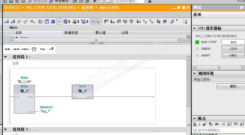This screenshot has width=245, height=135.
Task: Click the close branch icon
Action: click(51, 49)
